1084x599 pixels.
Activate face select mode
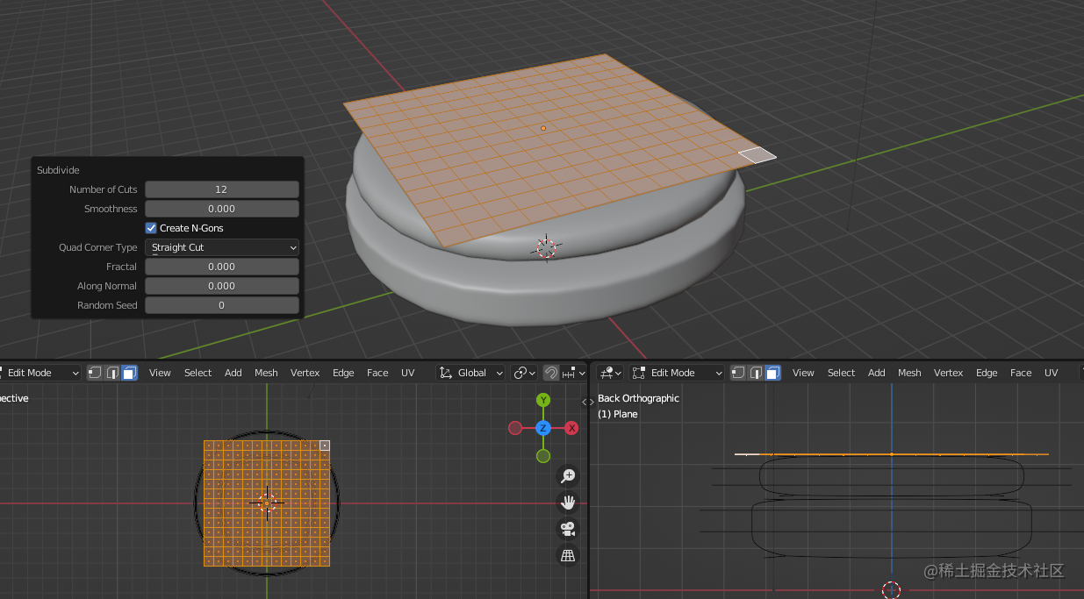click(129, 373)
